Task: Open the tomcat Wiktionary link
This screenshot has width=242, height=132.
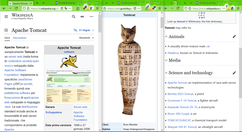Action: (x=181, y=21)
